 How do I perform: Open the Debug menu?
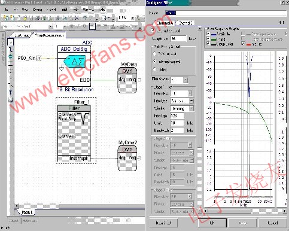[37, 10]
